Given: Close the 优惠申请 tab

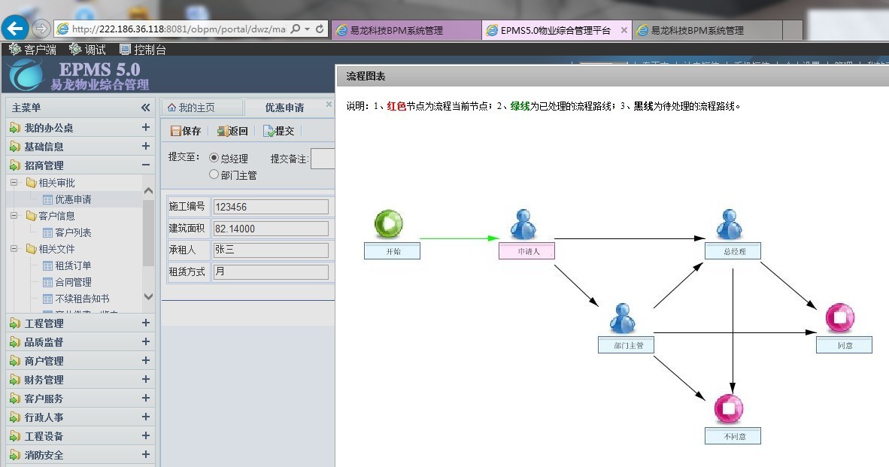Looking at the screenshot, I should point(329,105).
